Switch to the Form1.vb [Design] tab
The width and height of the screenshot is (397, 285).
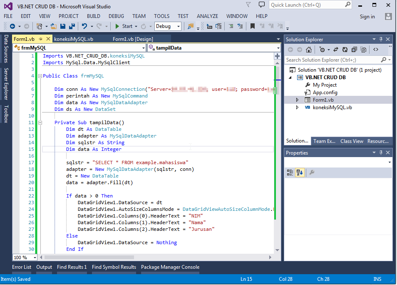click(133, 39)
